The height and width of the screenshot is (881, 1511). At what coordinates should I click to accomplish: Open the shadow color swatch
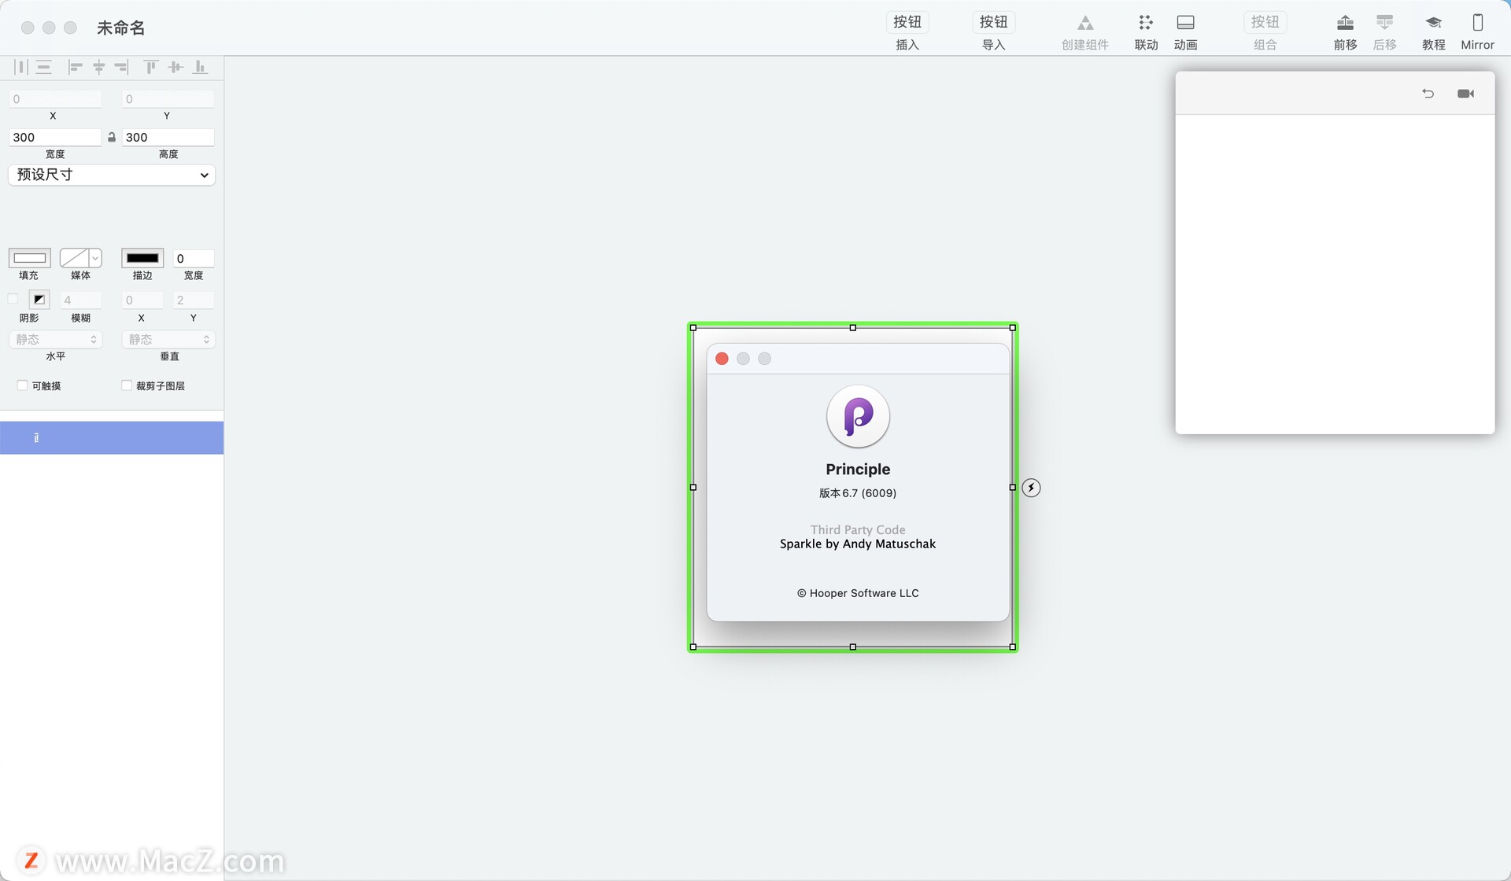(x=39, y=300)
